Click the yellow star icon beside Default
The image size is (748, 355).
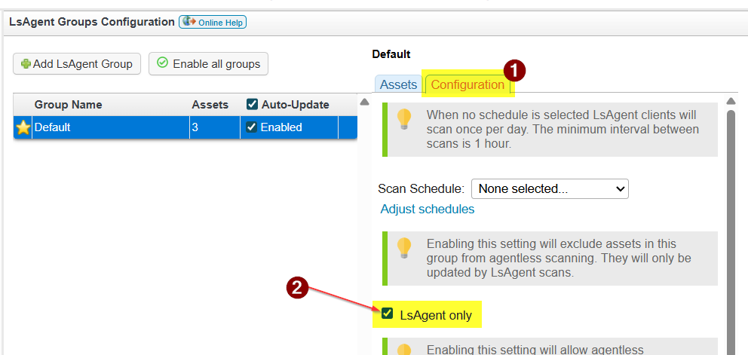coord(23,127)
